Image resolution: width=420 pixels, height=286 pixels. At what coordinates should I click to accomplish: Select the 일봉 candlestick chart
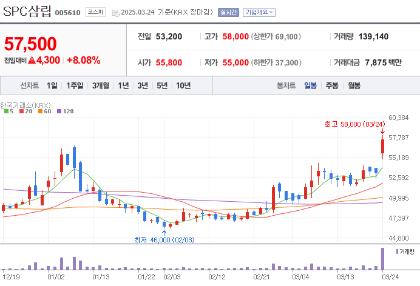pyautogui.click(x=310, y=85)
